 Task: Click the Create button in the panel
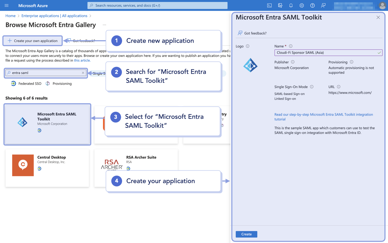(246, 234)
